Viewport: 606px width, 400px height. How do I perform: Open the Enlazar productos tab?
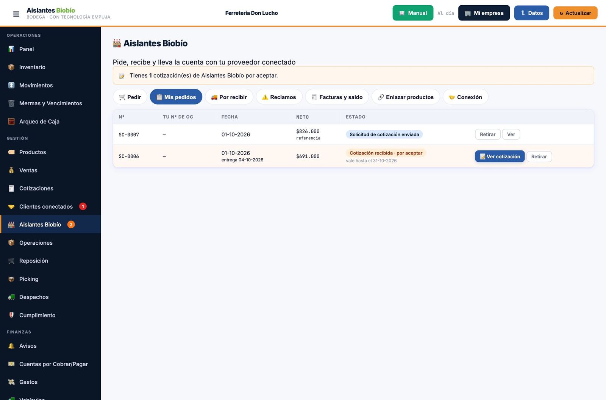point(406,97)
